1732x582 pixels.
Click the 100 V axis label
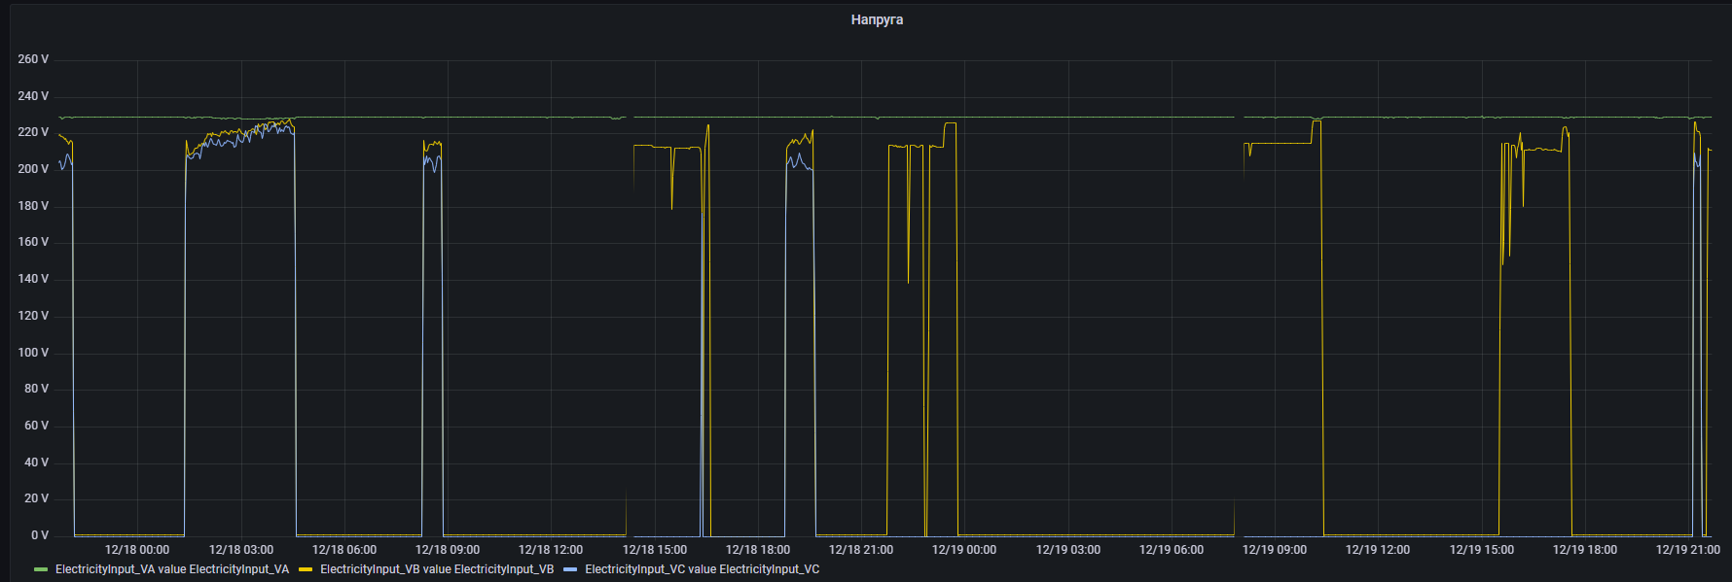coord(33,353)
